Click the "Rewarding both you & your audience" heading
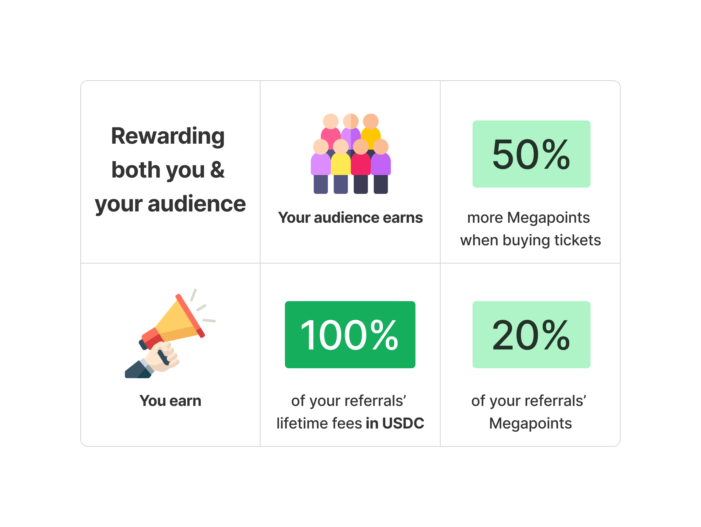Image resolution: width=701 pixels, height=527 pixels. [170, 169]
